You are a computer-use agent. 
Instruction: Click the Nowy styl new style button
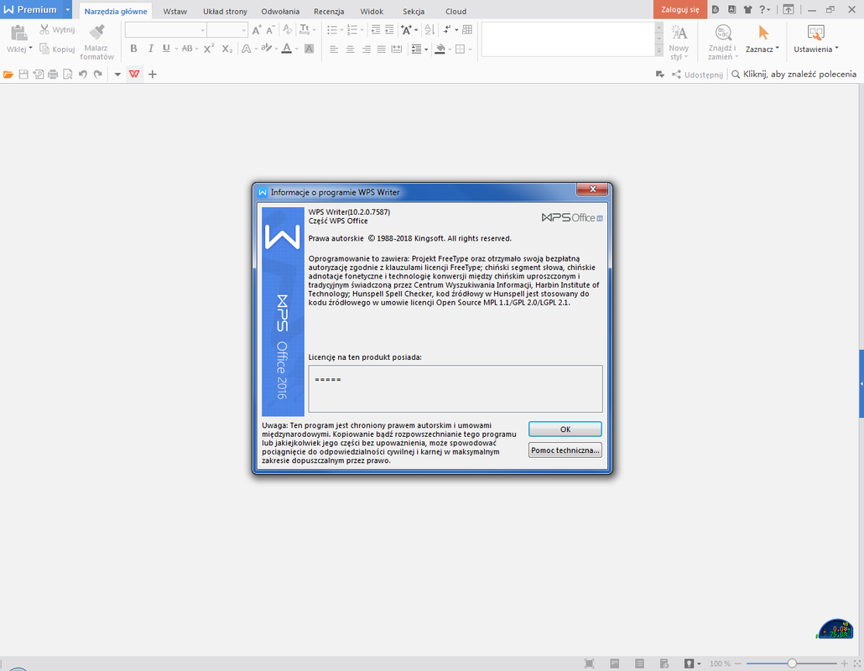click(679, 43)
